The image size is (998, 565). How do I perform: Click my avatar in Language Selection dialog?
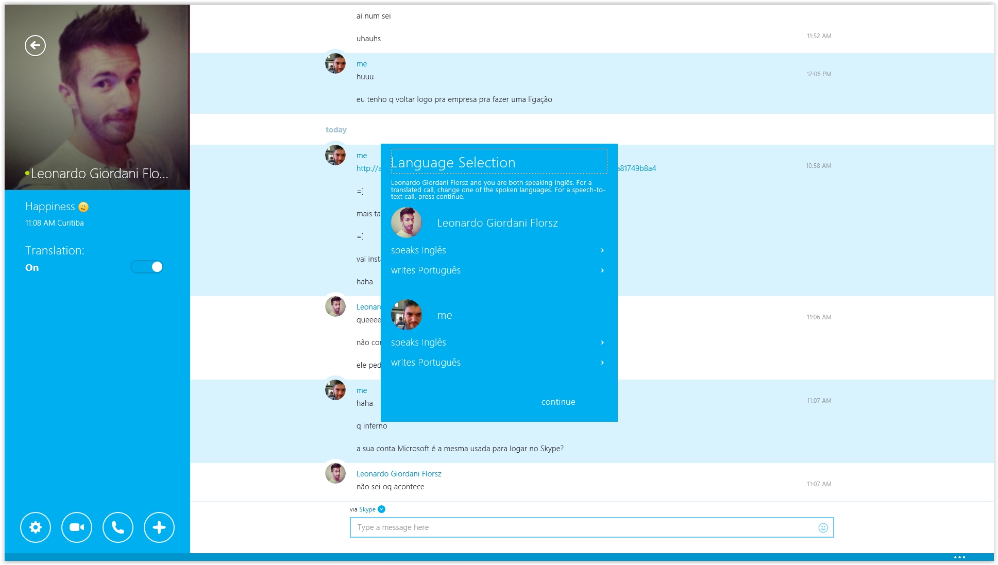click(x=407, y=315)
